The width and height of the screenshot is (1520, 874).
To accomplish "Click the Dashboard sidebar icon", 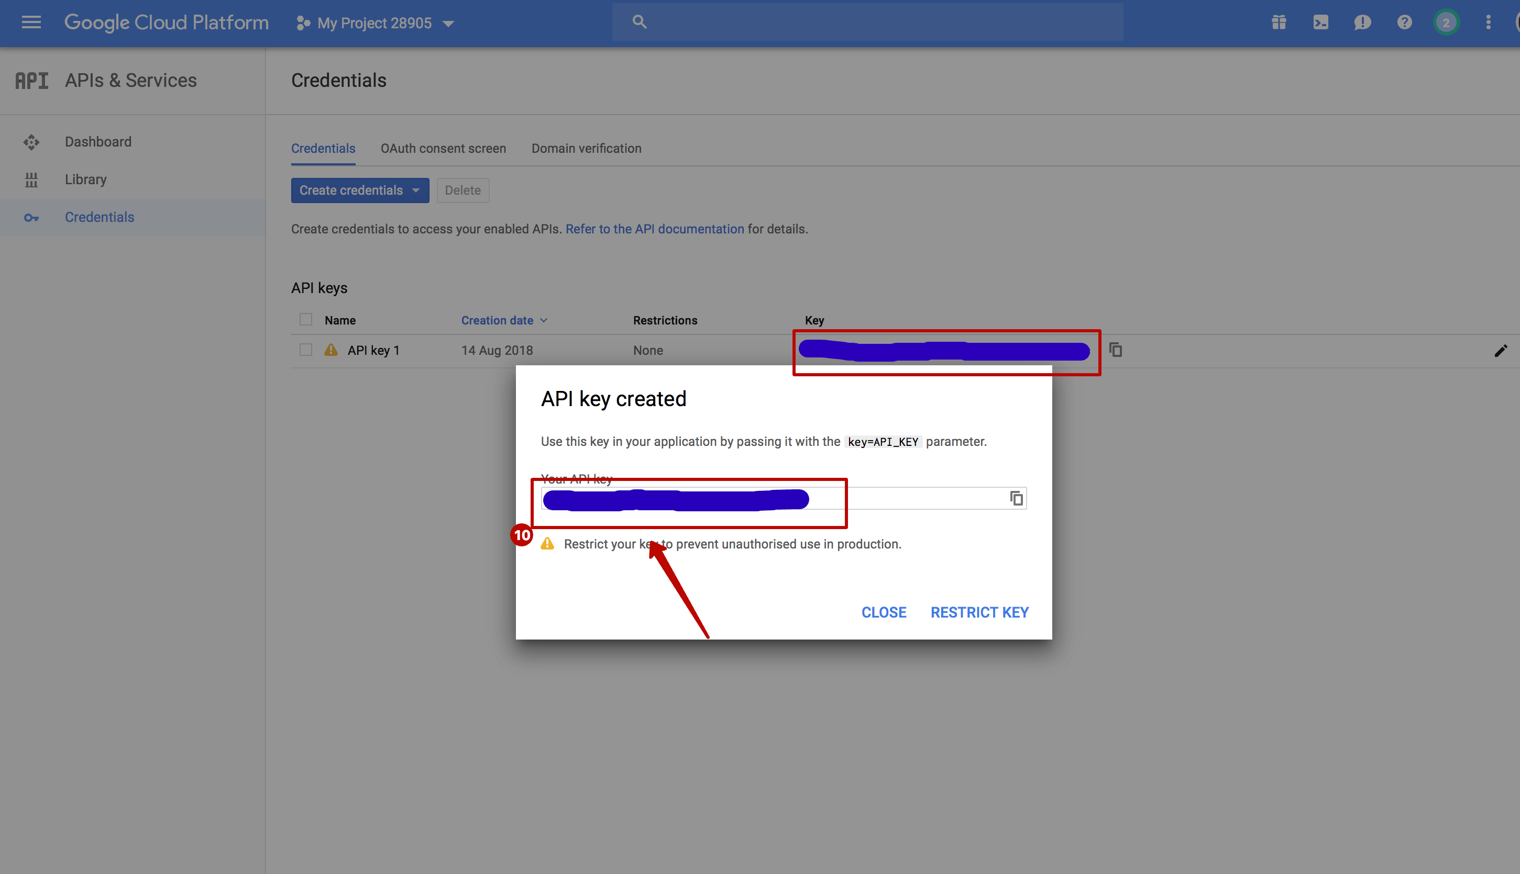I will pos(31,142).
